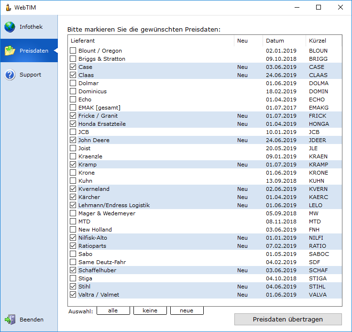Enable the Dolmar checkbox

pos(73,83)
